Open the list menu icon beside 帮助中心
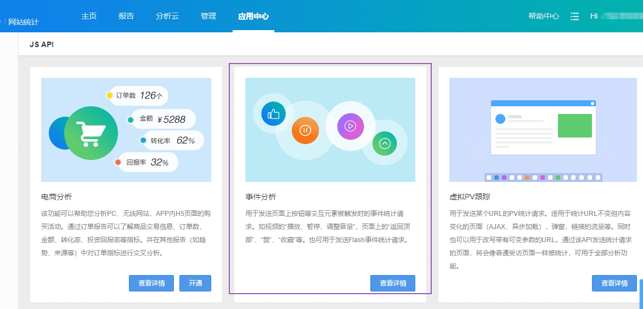 tap(575, 16)
